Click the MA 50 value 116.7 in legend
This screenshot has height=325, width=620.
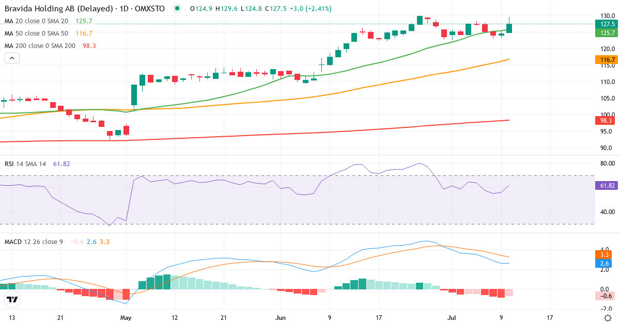click(x=84, y=34)
